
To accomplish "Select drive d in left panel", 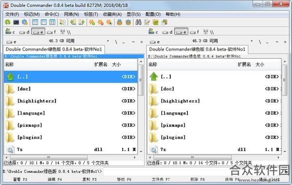I will [x=24, y=32].
